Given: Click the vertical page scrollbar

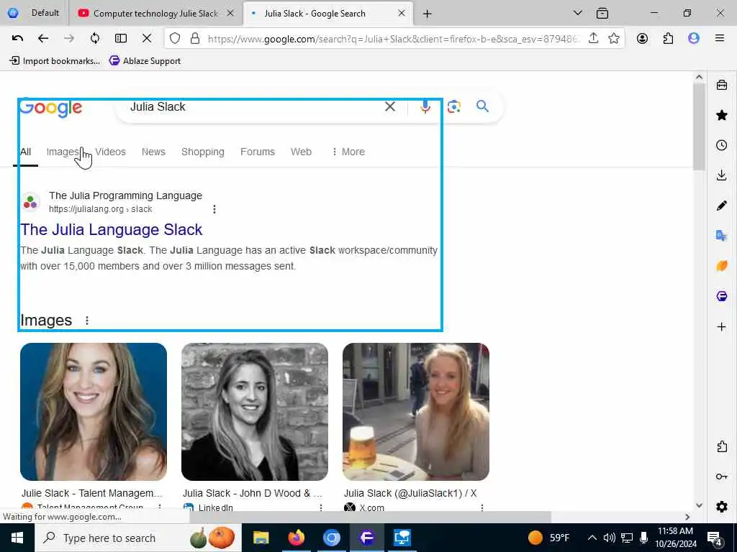Looking at the screenshot, I should [699, 126].
